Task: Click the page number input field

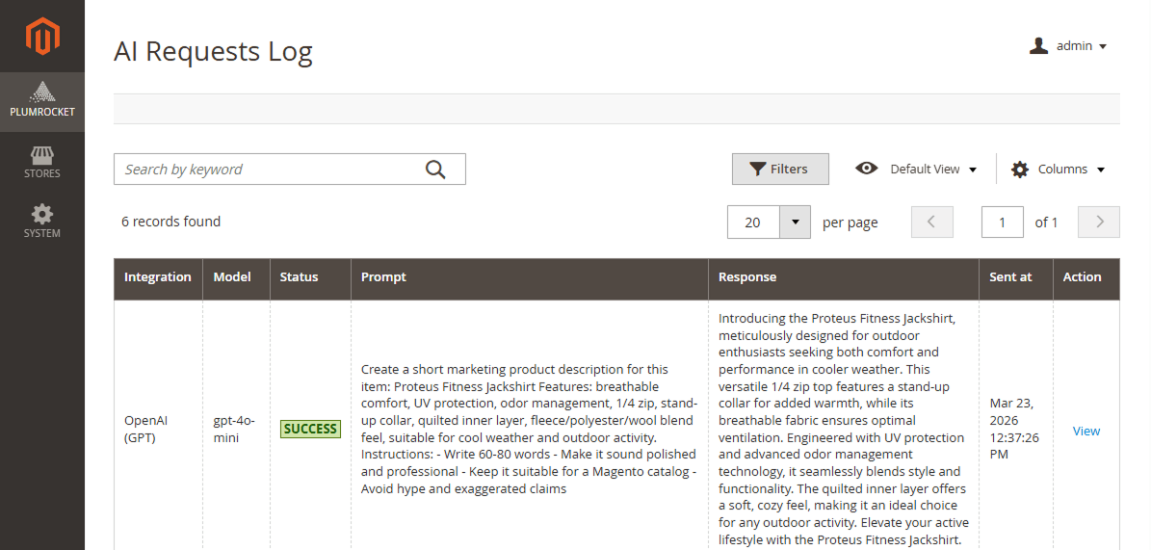Action: [1002, 222]
